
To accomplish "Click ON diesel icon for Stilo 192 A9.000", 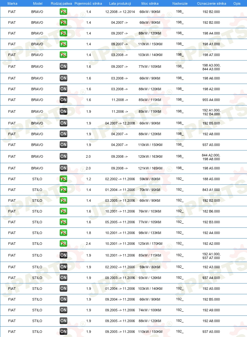I will 63,310.
